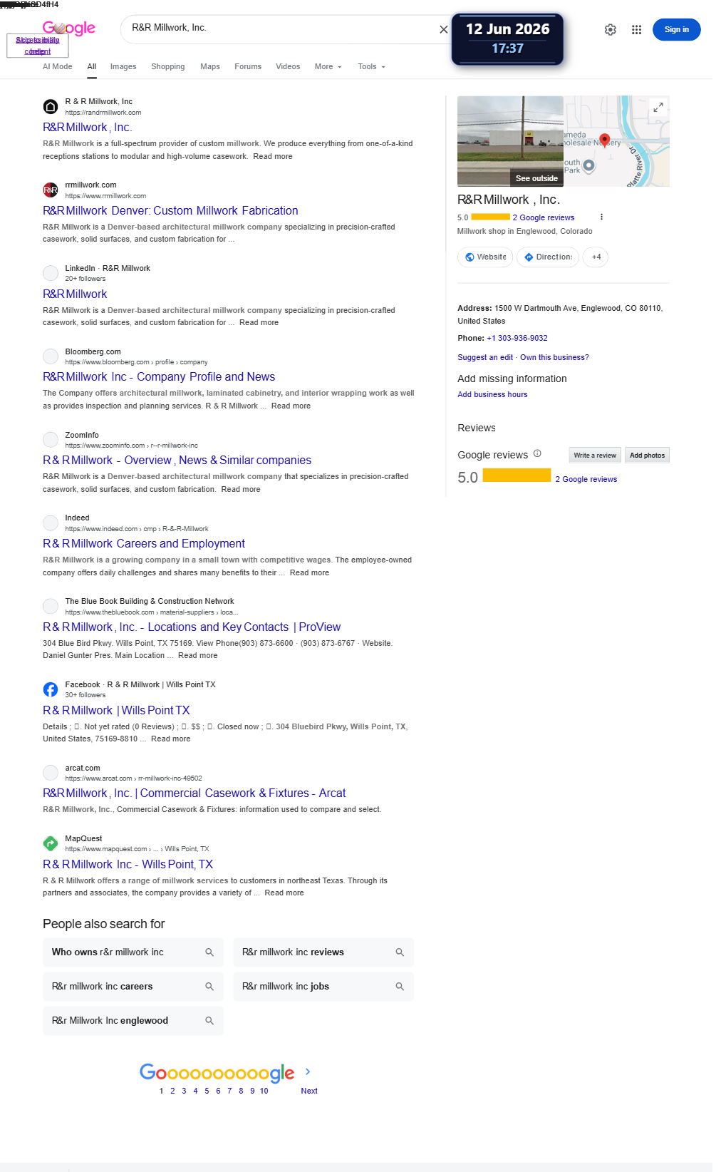Image resolution: width=721 pixels, height=1172 pixels.
Task: Go to results page 5
Action: [207, 1091]
